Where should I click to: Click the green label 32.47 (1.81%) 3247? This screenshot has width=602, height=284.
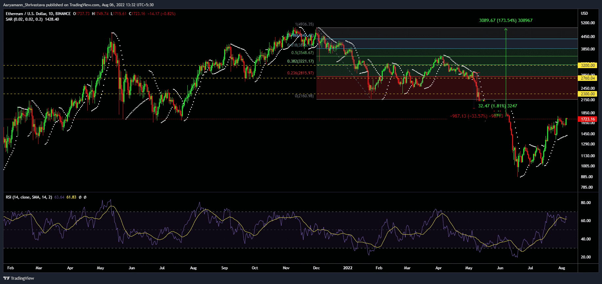[498, 106]
